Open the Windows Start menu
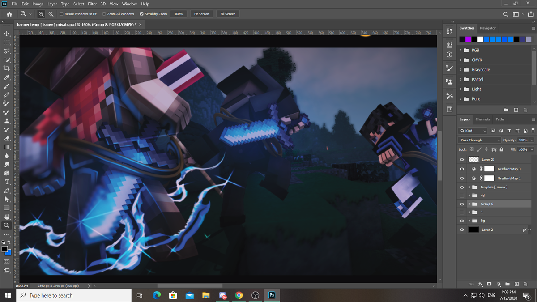 point(8,295)
